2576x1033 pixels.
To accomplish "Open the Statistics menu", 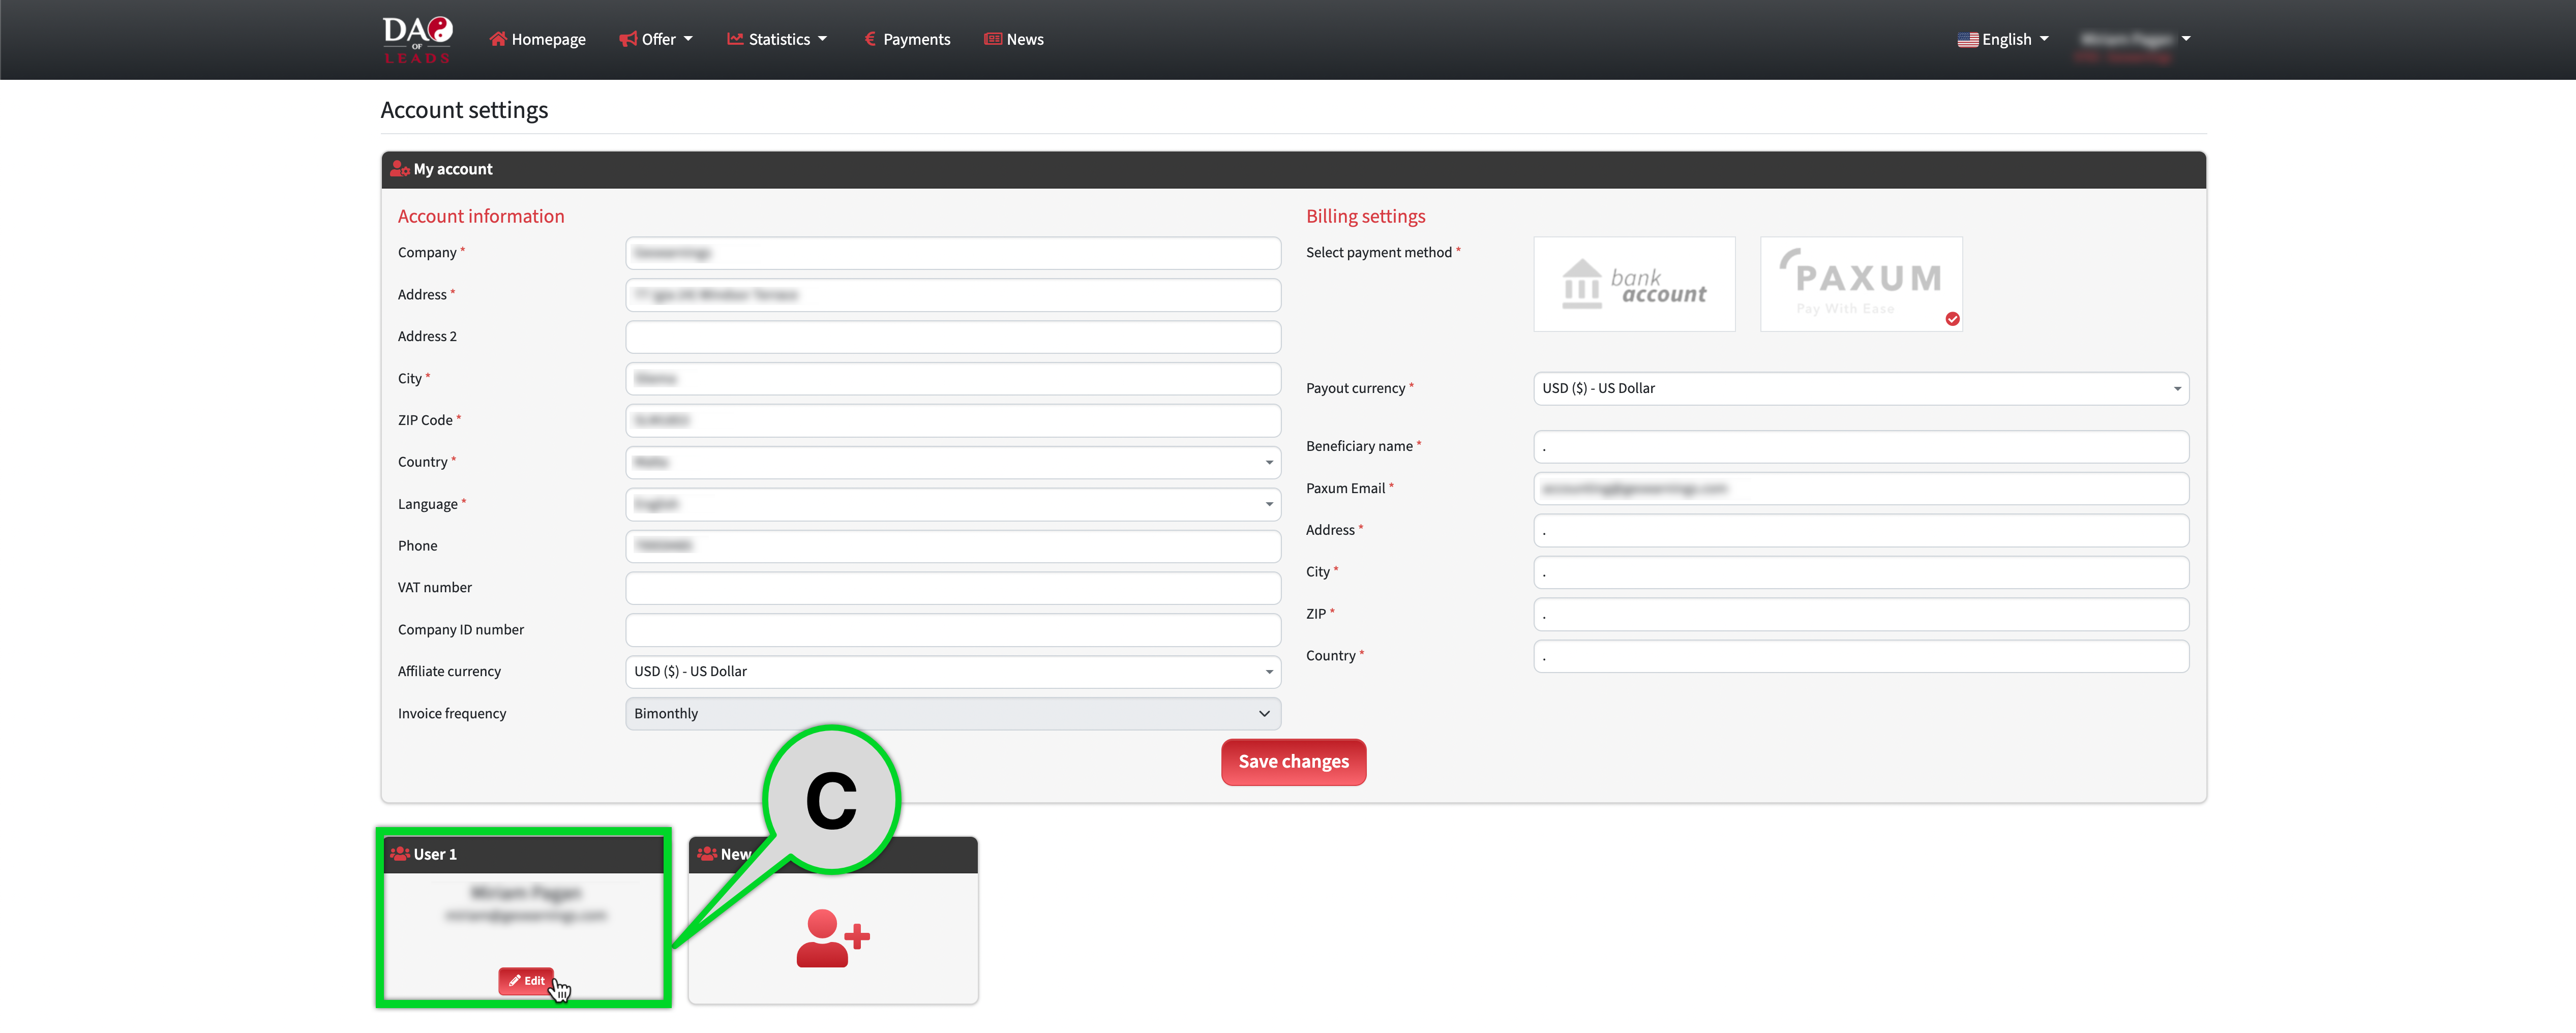I will coord(778,39).
